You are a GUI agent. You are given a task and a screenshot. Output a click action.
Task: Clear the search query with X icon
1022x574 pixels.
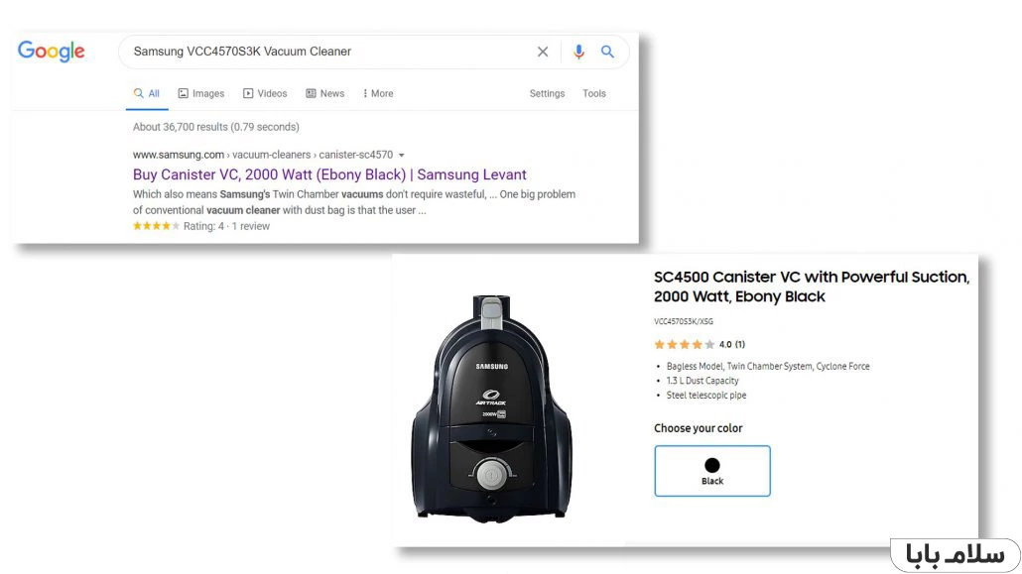pos(543,52)
